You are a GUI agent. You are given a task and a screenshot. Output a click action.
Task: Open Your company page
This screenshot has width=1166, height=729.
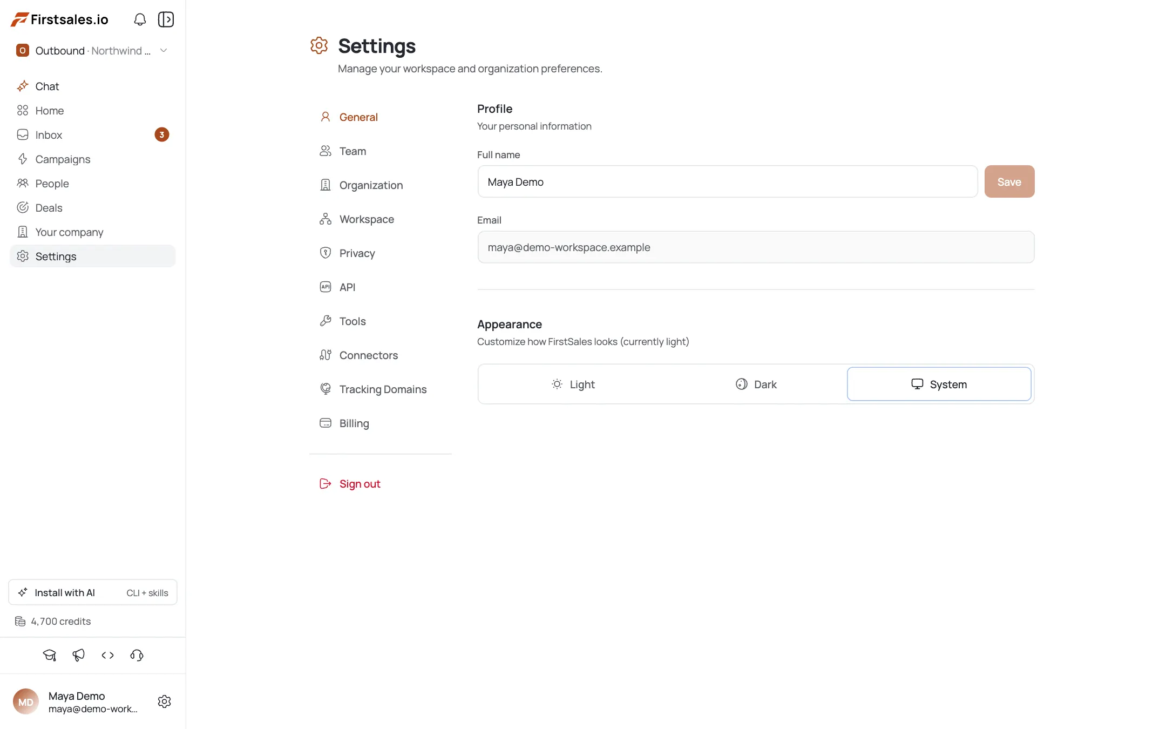pyautogui.click(x=93, y=232)
